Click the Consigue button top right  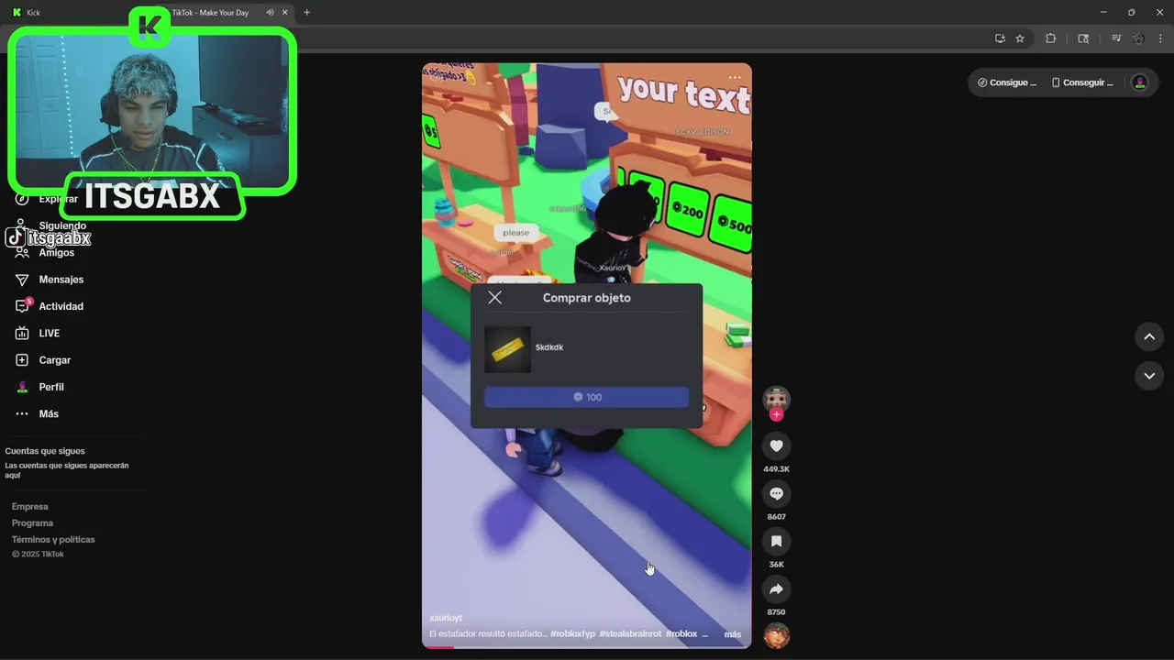pyautogui.click(x=1006, y=82)
